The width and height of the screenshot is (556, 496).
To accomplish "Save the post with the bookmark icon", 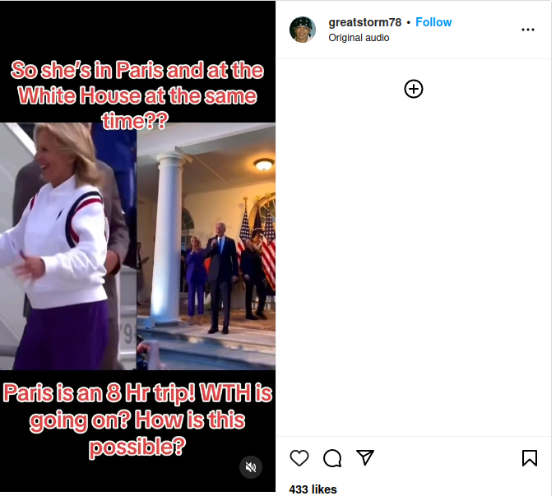I will [530, 457].
